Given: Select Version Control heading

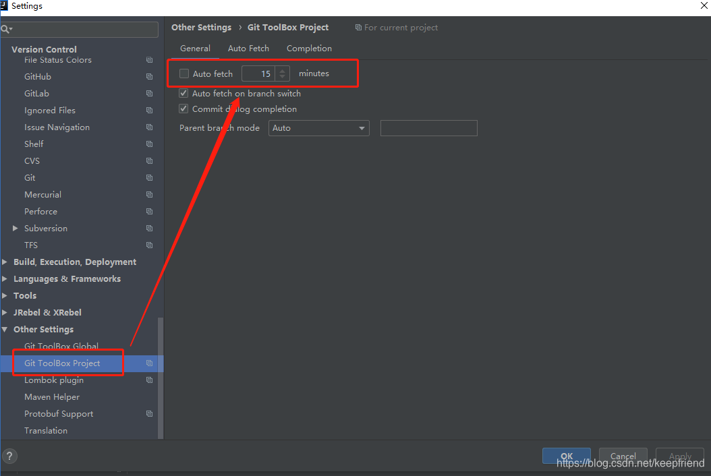Looking at the screenshot, I should click(x=44, y=49).
